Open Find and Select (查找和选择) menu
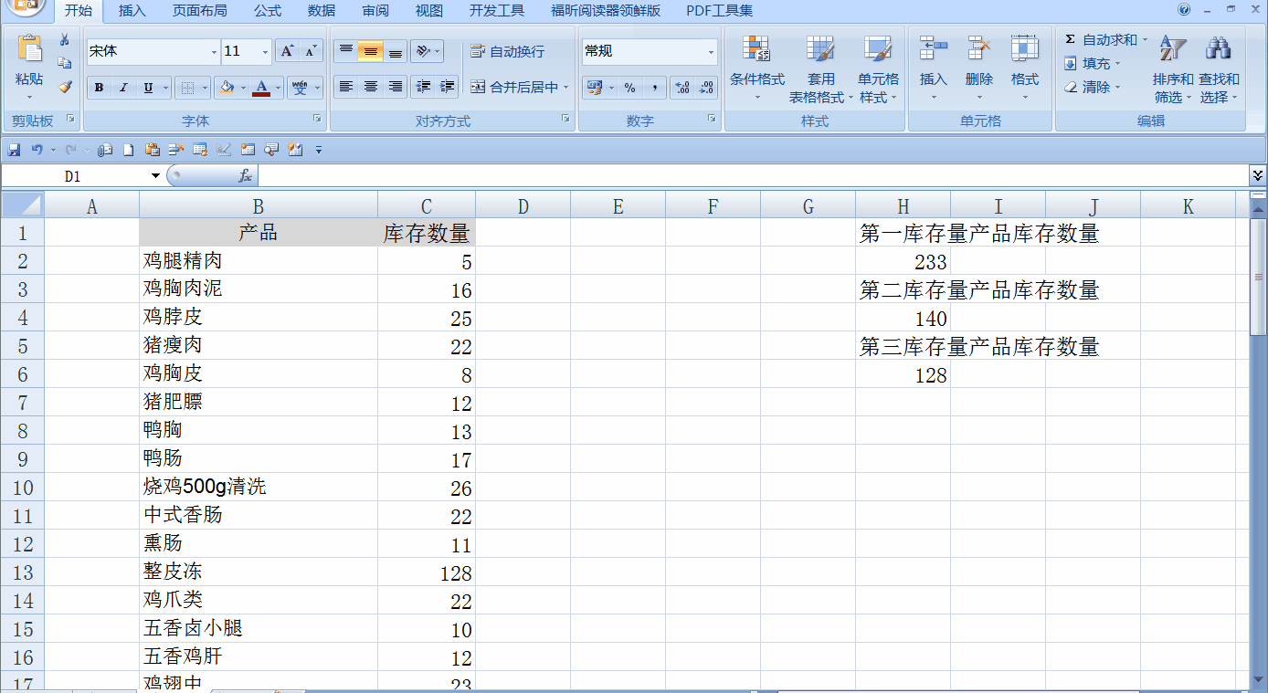Image resolution: width=1268 pixels, height=693 pixels. (1219, 68)
